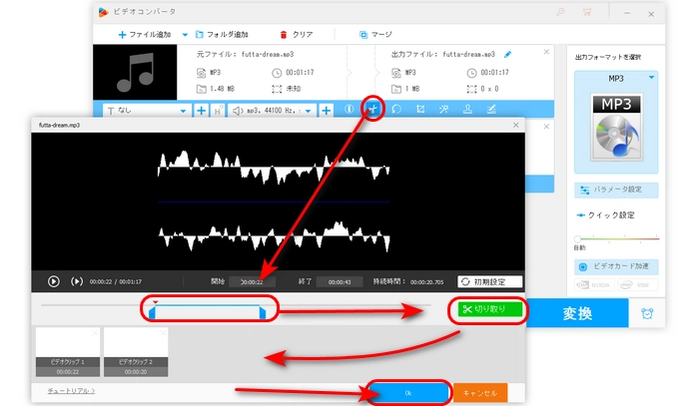Click the effects wand icon
The image size is (699, 406).
point(443,109)
